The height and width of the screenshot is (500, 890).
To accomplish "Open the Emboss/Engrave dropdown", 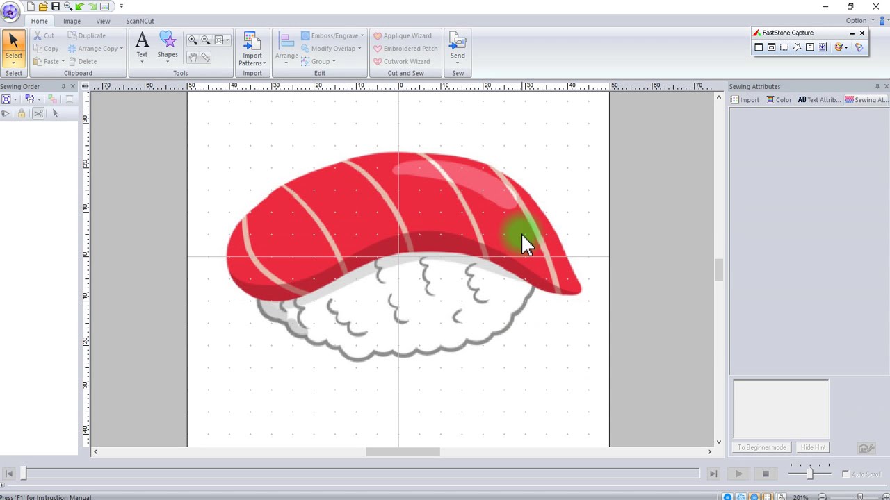I will coord(332,35).
